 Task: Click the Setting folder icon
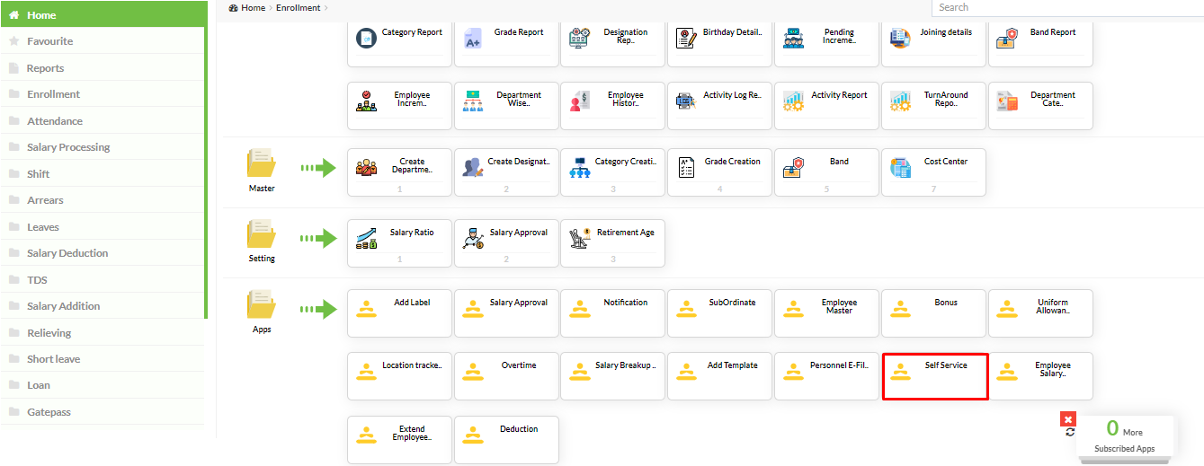coord(262,234)
